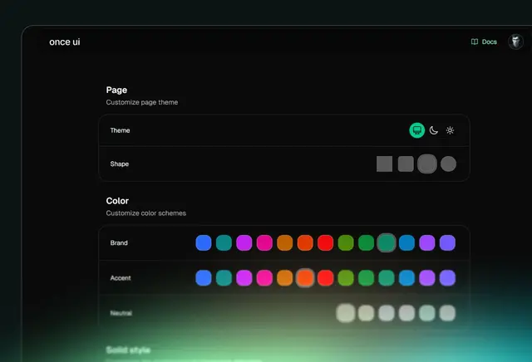The width and height of the screenshot is (532, 362).
Task: Switch to dark theme moon icon
Action: coord(433,130)
